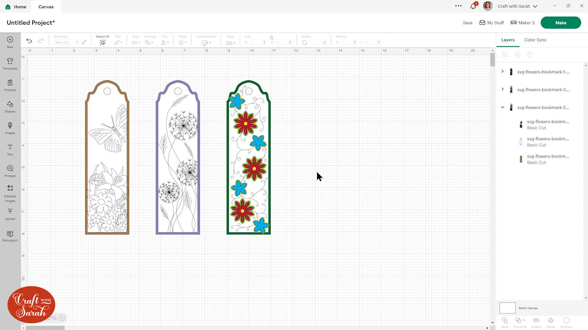Select the Shapes tool
The height and width of the screenshot is (330, 588).
click(x=10, y=104)
